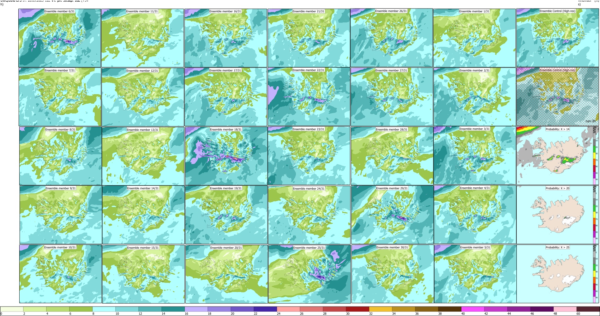The image size is (600, 316).
Task: Click the 'Probability: X > 25' label
Action: click(x=558, y=247)
